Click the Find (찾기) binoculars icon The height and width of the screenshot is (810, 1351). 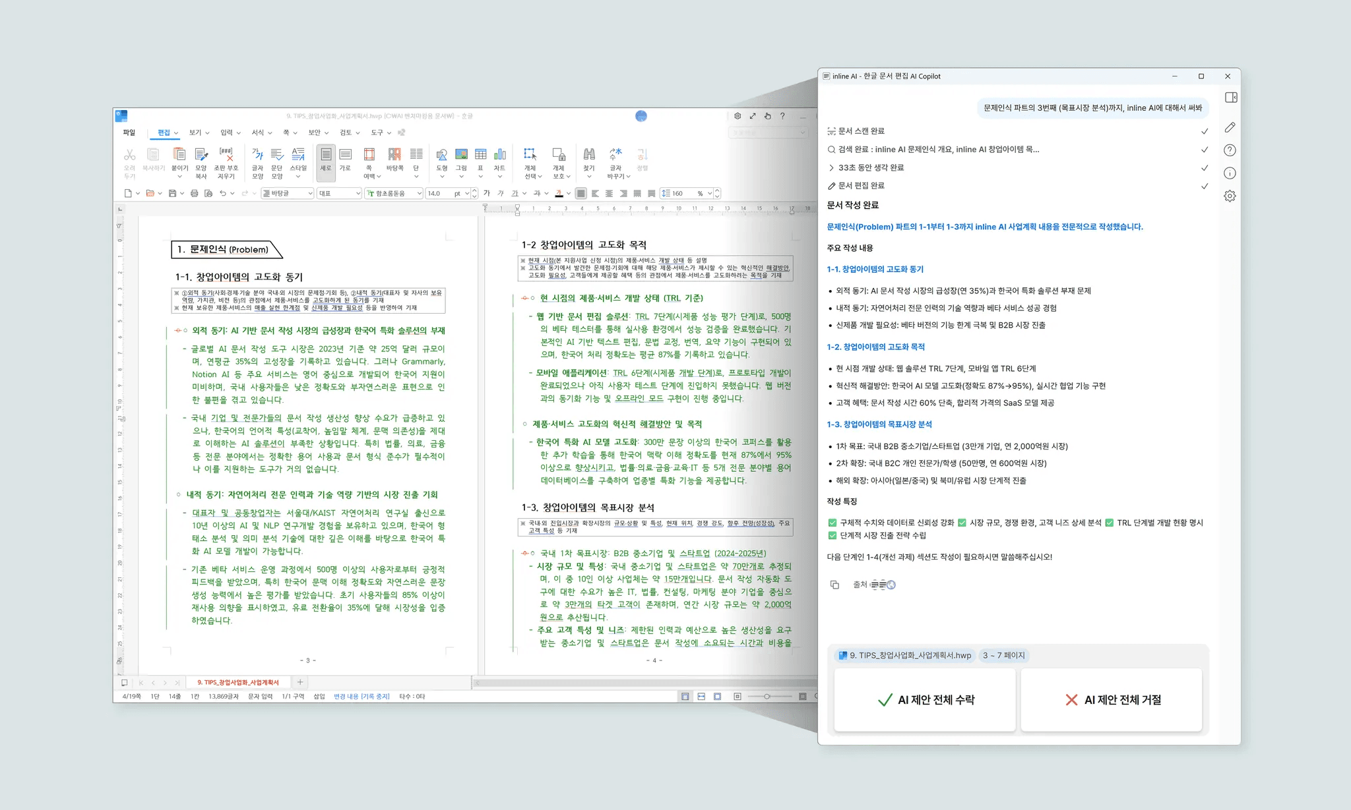tap(589, 155)
